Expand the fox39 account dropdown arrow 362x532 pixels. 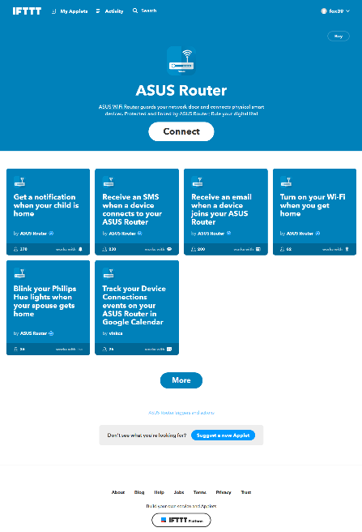coord(347,11)
